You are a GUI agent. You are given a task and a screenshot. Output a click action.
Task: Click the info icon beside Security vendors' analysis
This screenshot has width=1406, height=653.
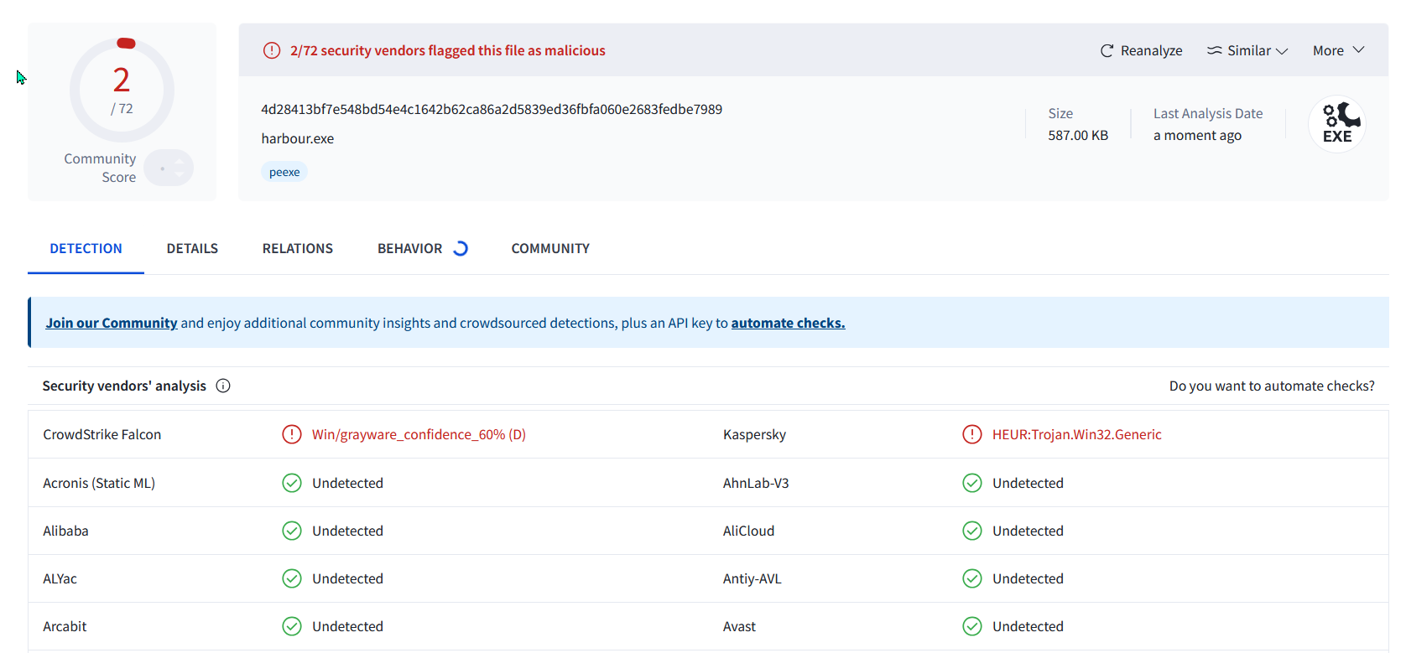(x=223, y=386)
